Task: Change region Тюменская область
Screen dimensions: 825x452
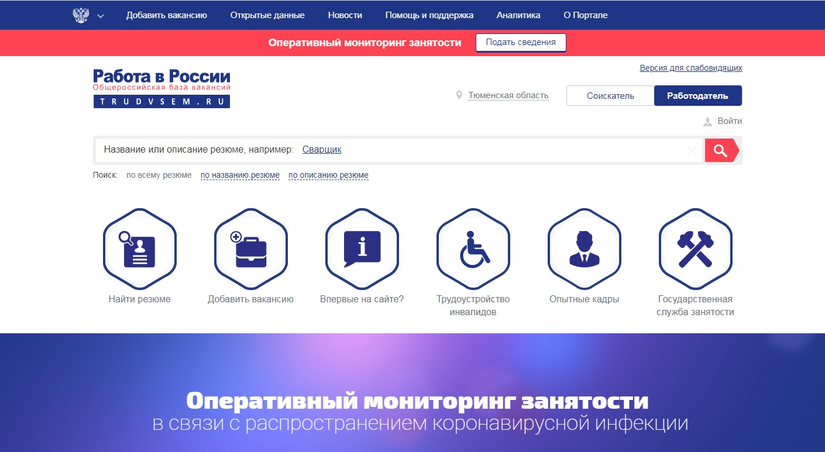Action: (x=508, y=95)
